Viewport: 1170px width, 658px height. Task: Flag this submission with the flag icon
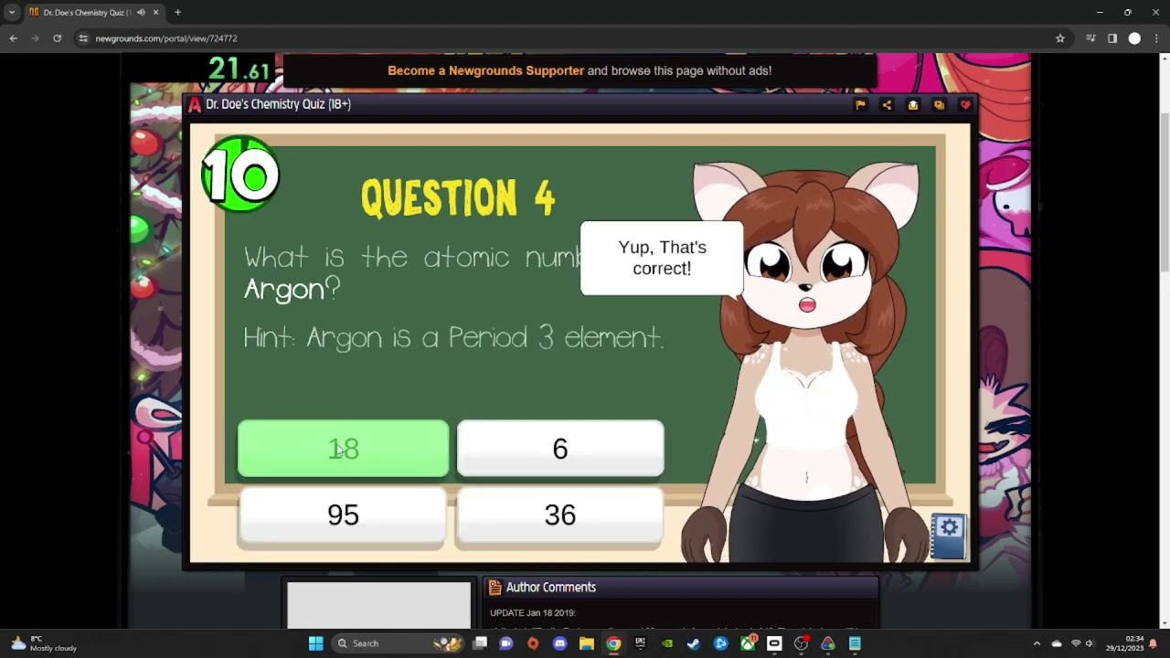tap(860, 105)
